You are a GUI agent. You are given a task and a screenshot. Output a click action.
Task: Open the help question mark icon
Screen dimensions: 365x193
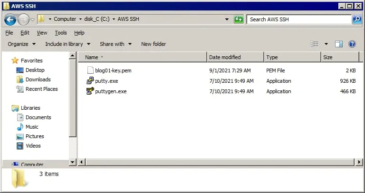tap(352, 44)
